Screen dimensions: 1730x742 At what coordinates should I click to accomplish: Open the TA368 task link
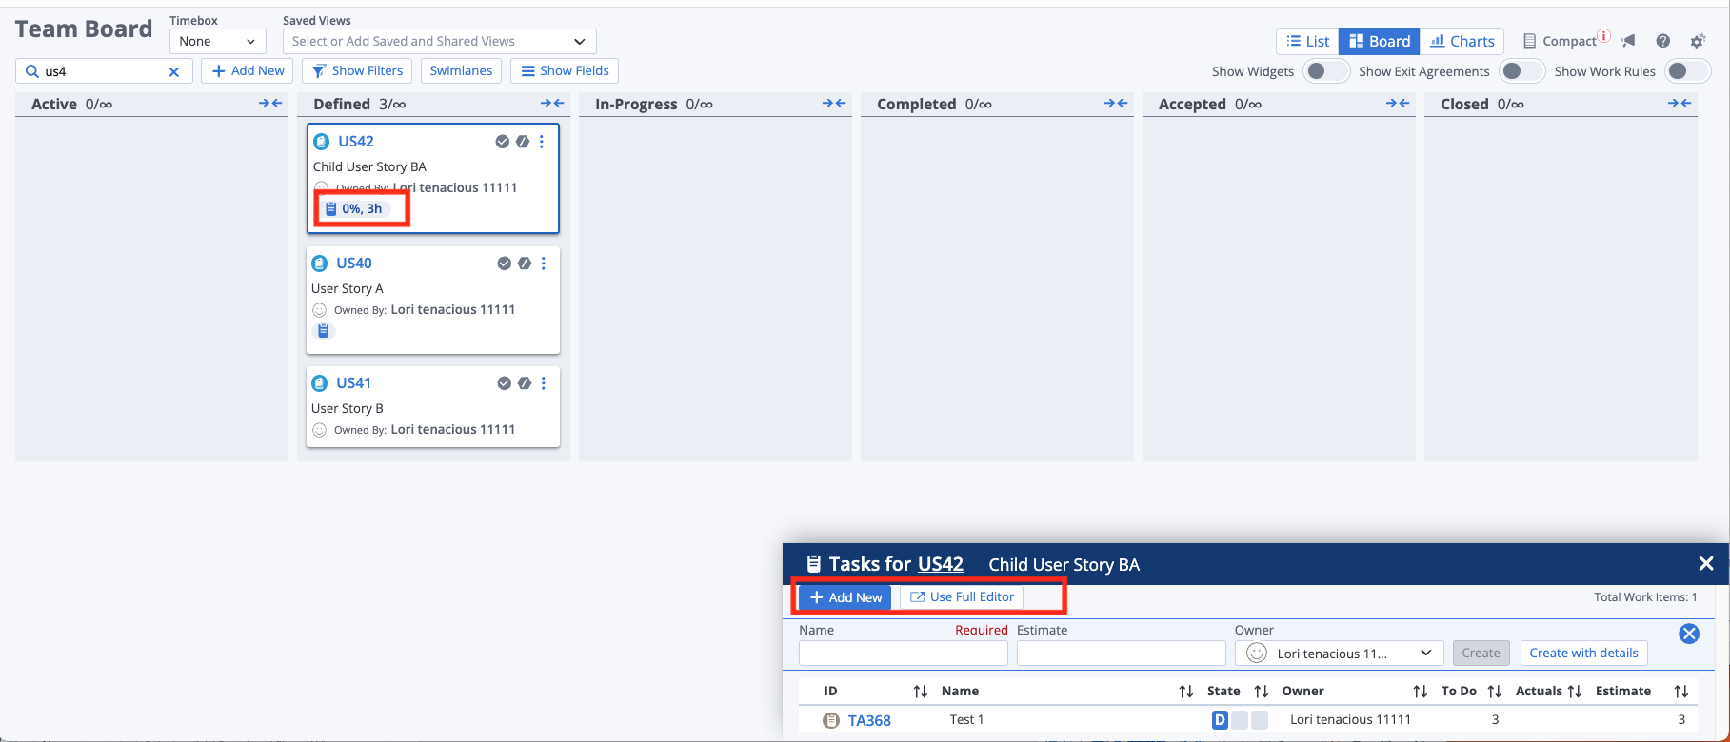coord(869,720)
